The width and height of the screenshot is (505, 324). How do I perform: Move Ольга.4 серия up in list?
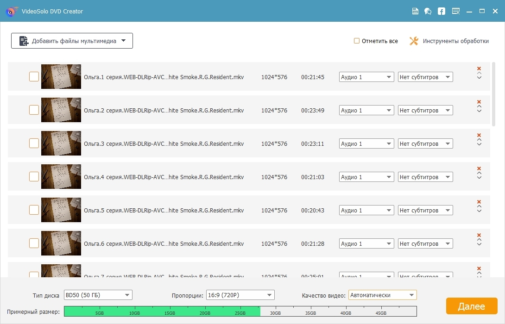479,173
